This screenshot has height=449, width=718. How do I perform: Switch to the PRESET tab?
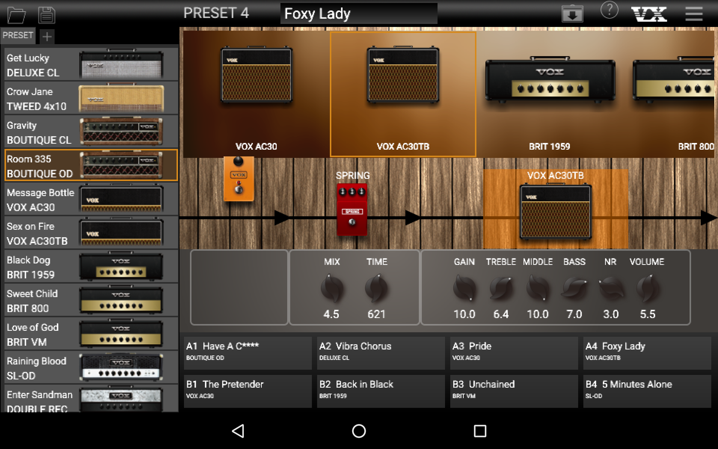tap(18, 35)
